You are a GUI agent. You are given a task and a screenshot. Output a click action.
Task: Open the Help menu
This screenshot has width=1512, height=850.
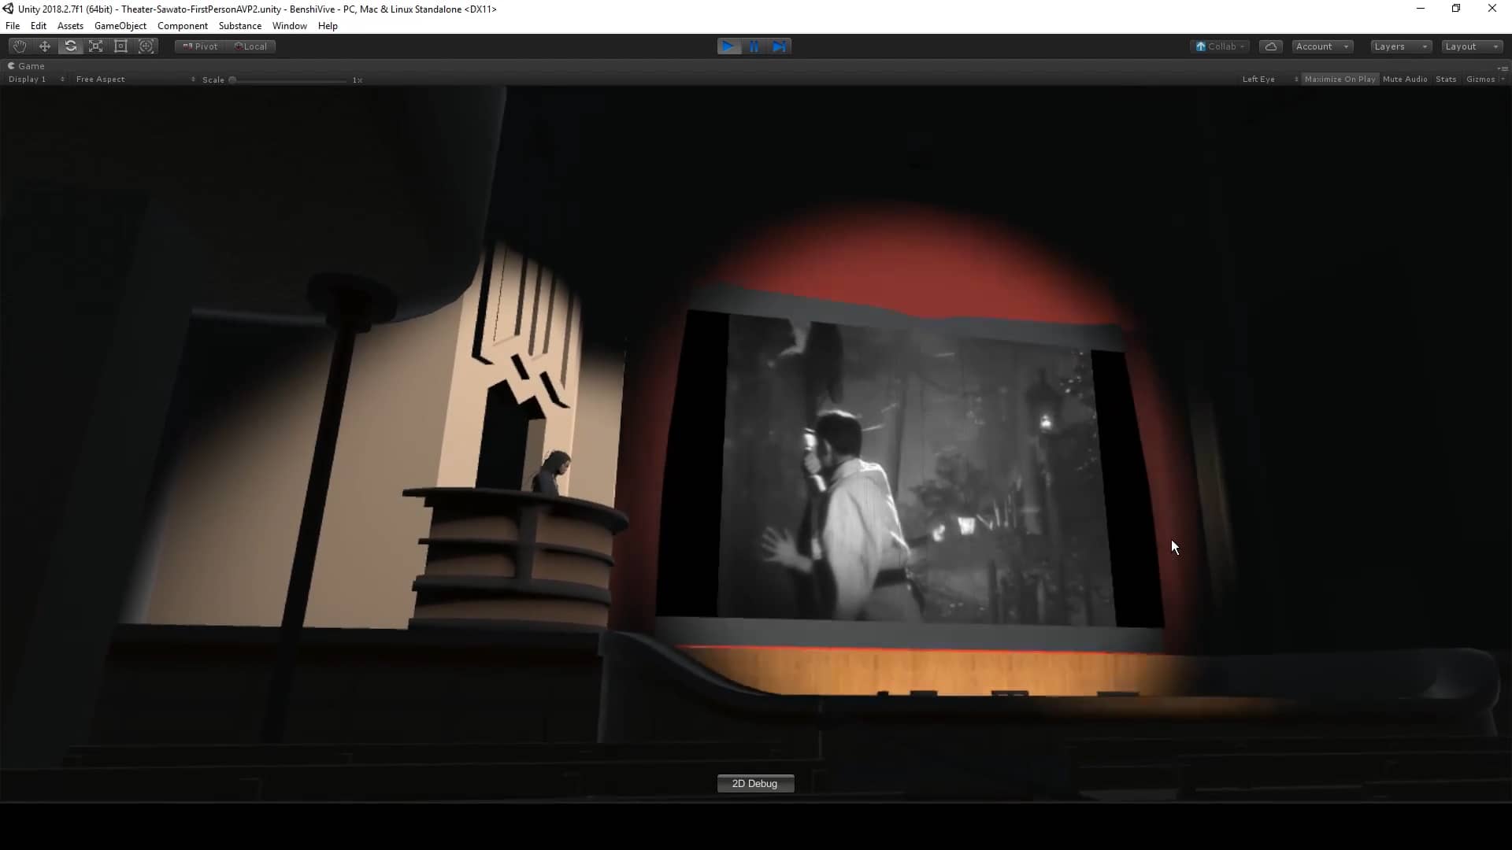pos(328,26)
